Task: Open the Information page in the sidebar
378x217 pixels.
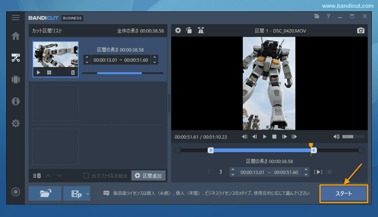Action: (x=16, y=101)
